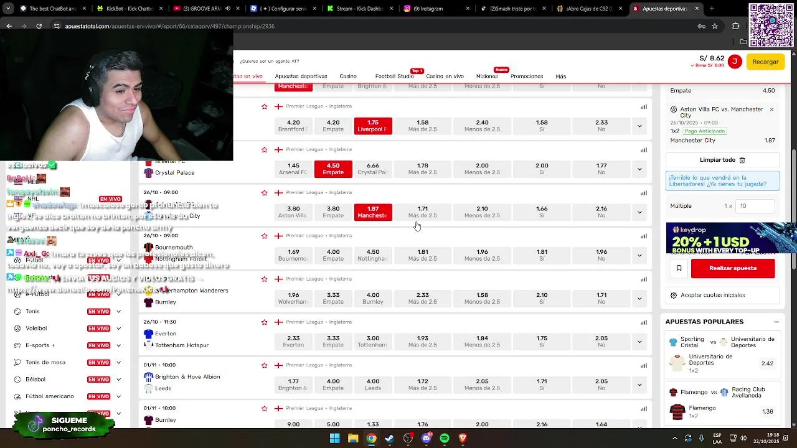Open statistics icon for Bournemouth match
The width and height of the screenshot is (797, 448).
(644, 236)
